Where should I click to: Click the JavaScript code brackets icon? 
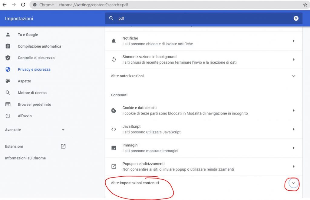pos(114,129)
